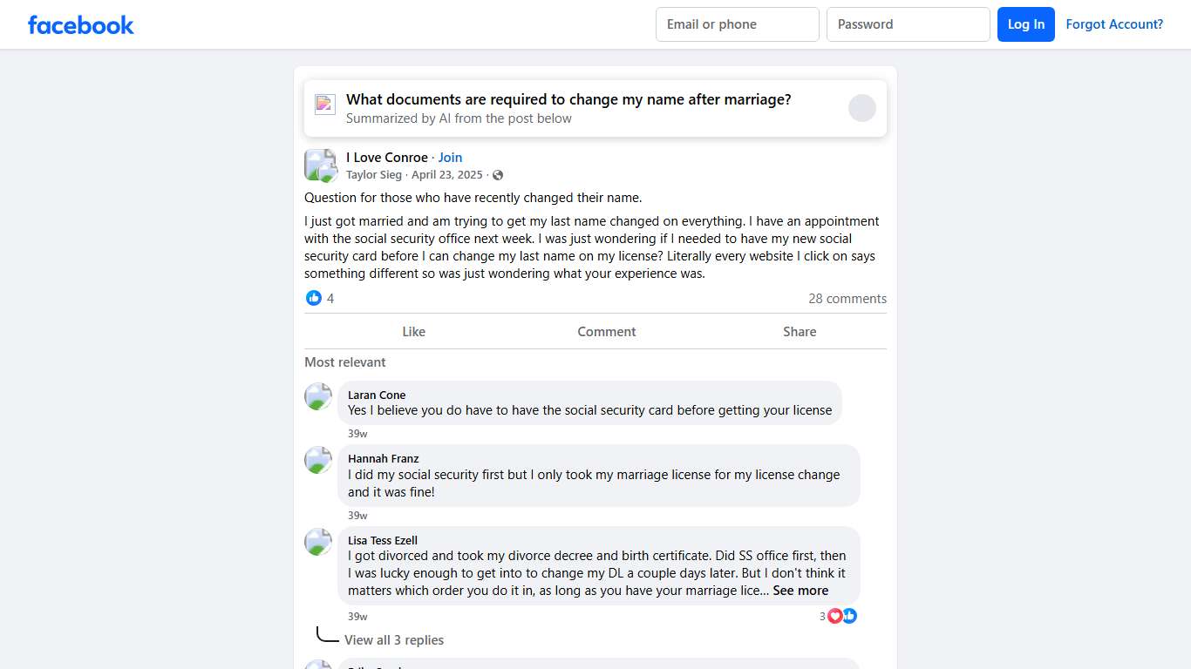Expand View all 3 replies
The image size is (1191, 669).
(x=393, y=640)
